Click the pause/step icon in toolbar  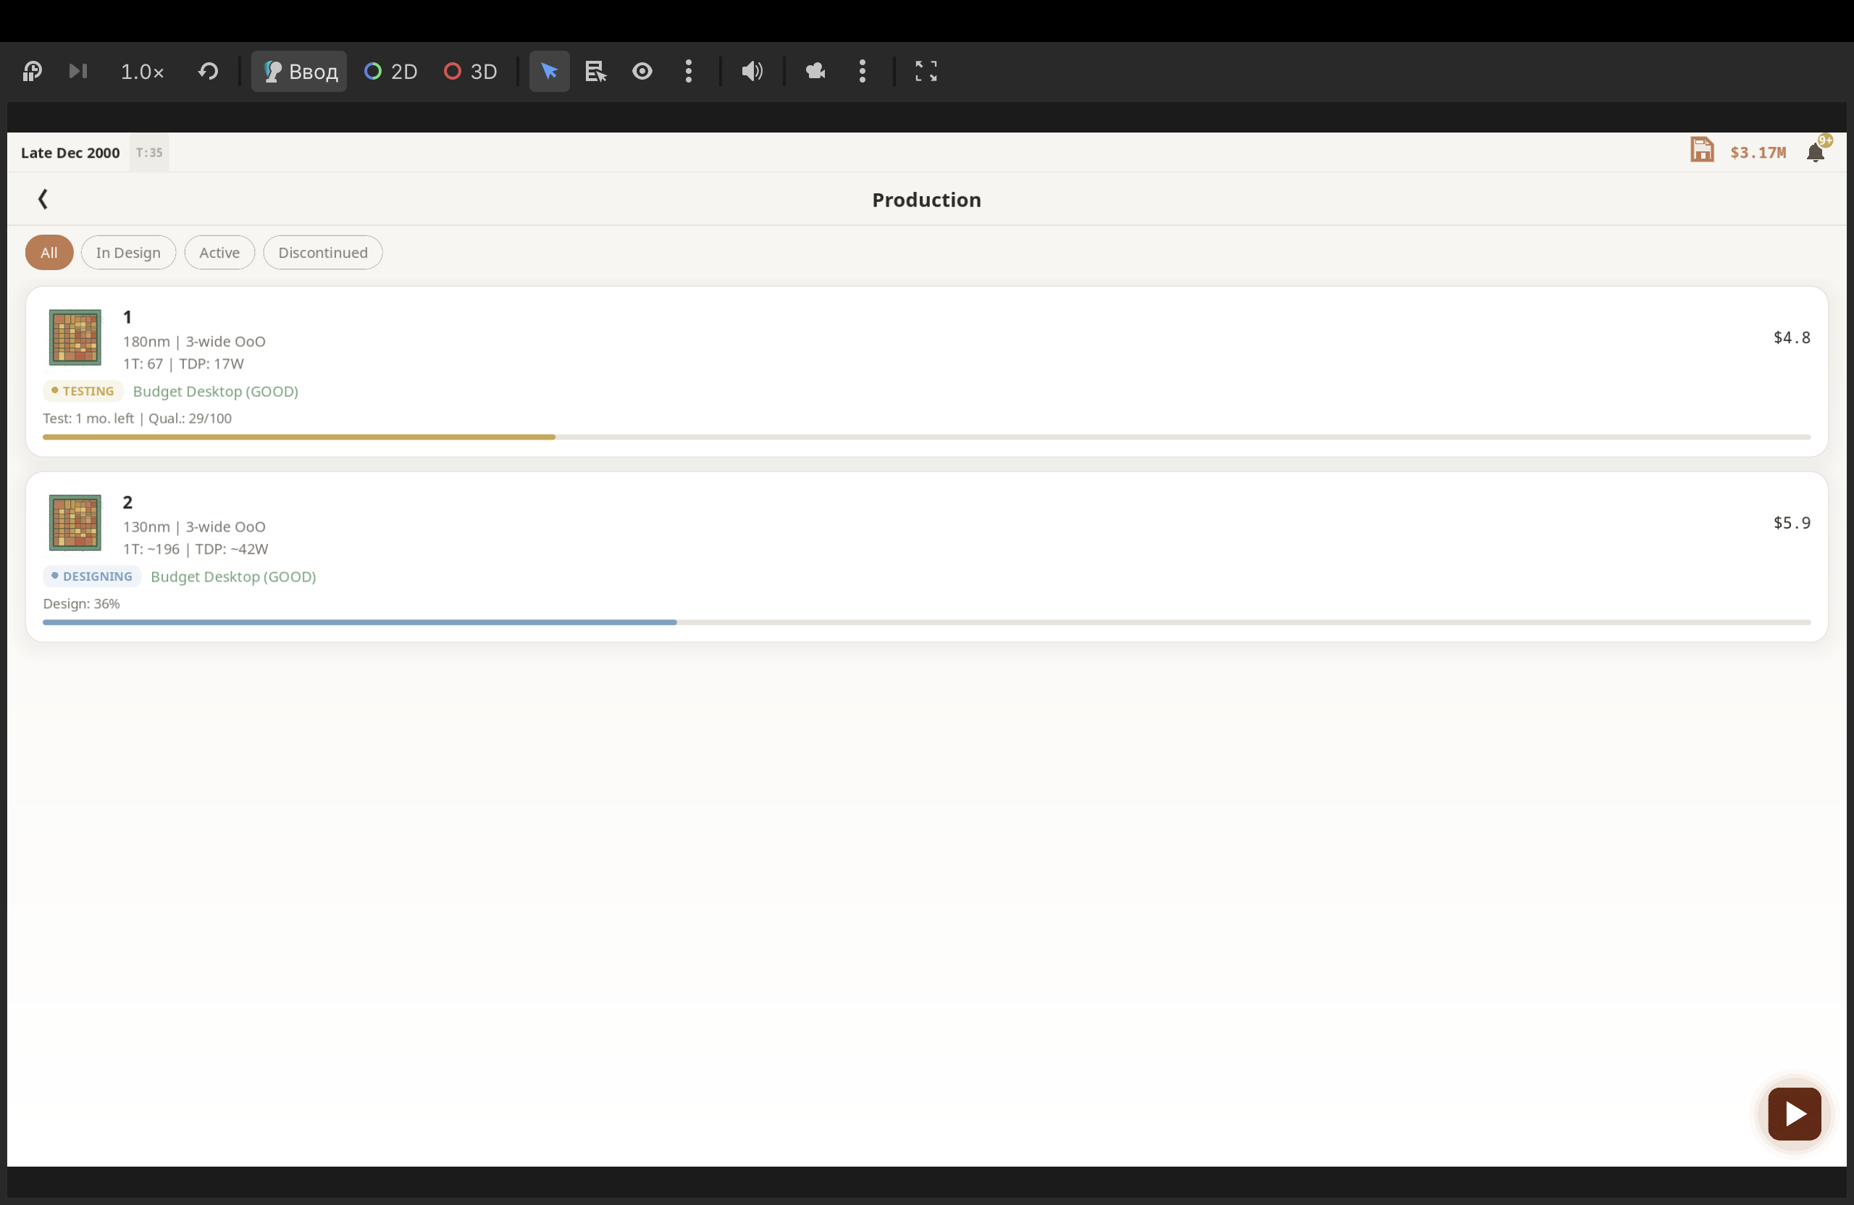pyautogui.click(x=32, y=72)
